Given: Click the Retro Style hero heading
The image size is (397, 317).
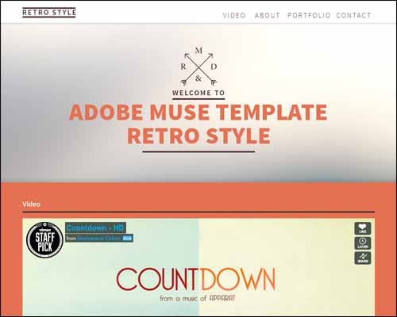Looking at the screenshot, I should pos(198,136).
